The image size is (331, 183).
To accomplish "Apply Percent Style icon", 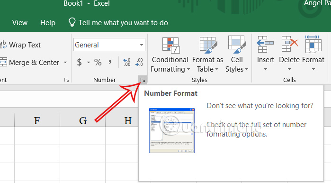I will 98,62.
